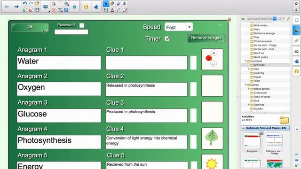Open the Properties sidebar tab
The width and height of the screenshot is (301, 169).
pos(296,51)
